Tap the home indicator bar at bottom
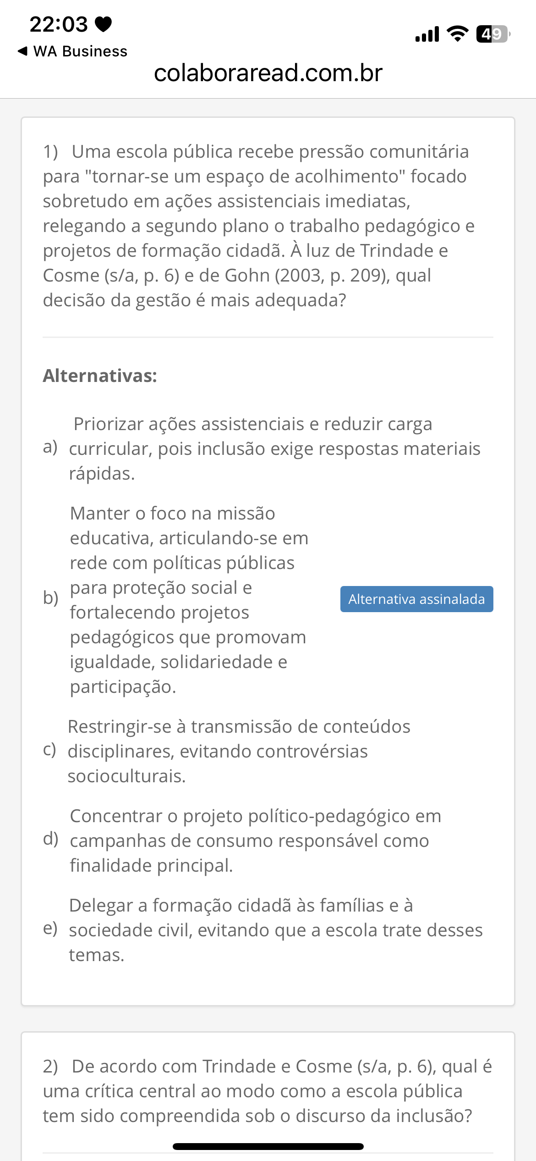The image size is (536, 1161). 268,1146
